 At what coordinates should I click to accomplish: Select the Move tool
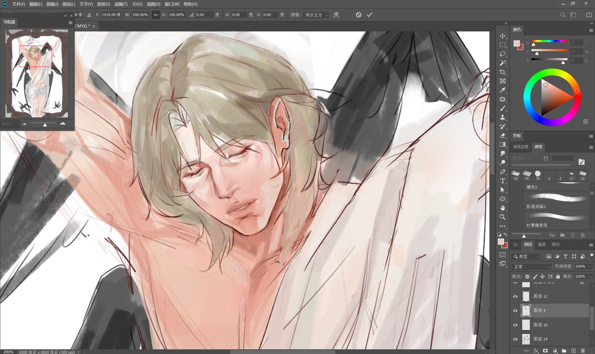(x=502, y=36)
